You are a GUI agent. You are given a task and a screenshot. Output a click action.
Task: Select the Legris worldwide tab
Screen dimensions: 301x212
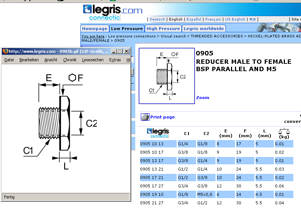tap(203, 29)
